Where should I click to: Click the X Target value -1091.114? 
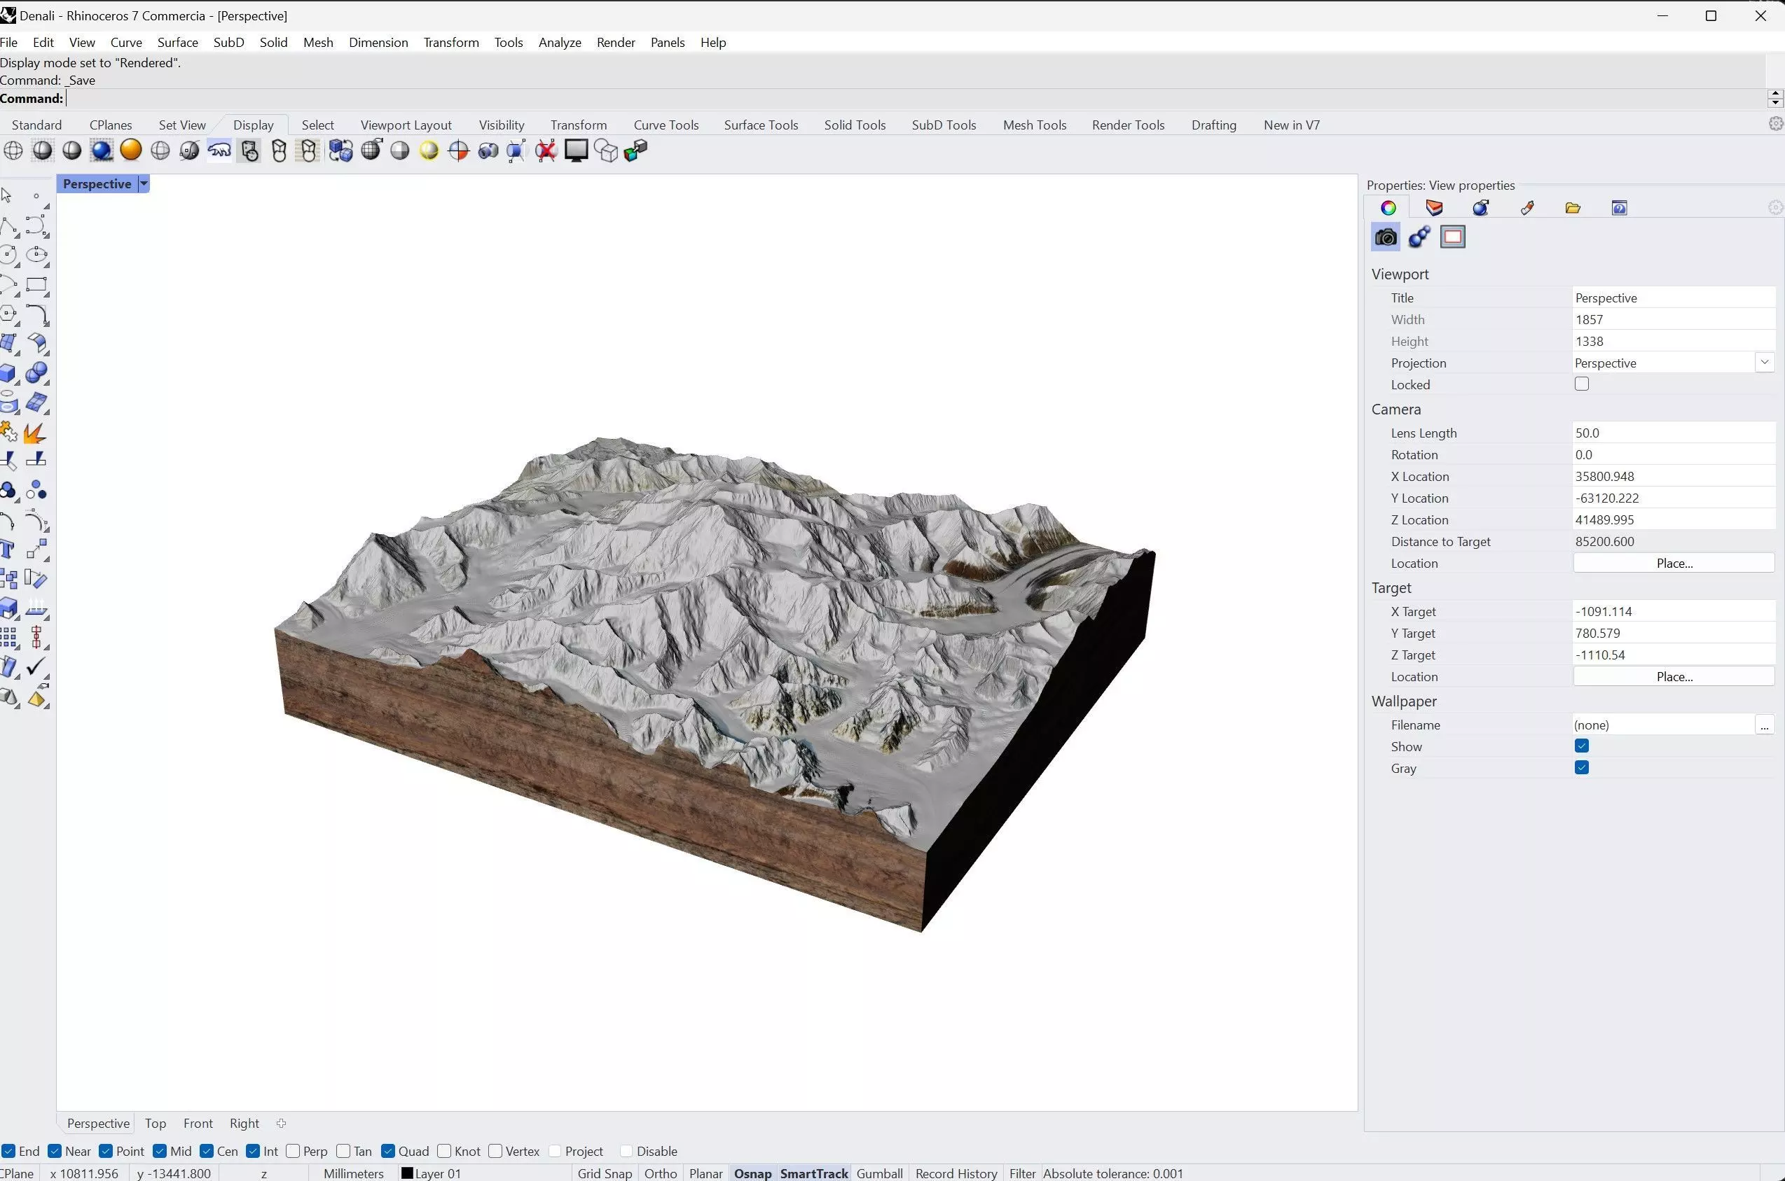pyautogui.click(x=1674, y=612)
